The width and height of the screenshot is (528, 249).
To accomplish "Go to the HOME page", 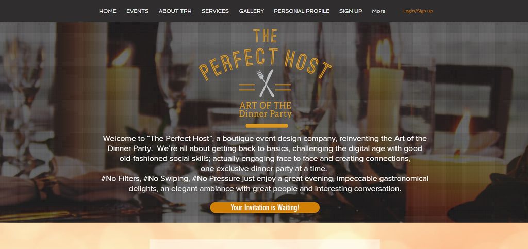I will coord(108,11).
